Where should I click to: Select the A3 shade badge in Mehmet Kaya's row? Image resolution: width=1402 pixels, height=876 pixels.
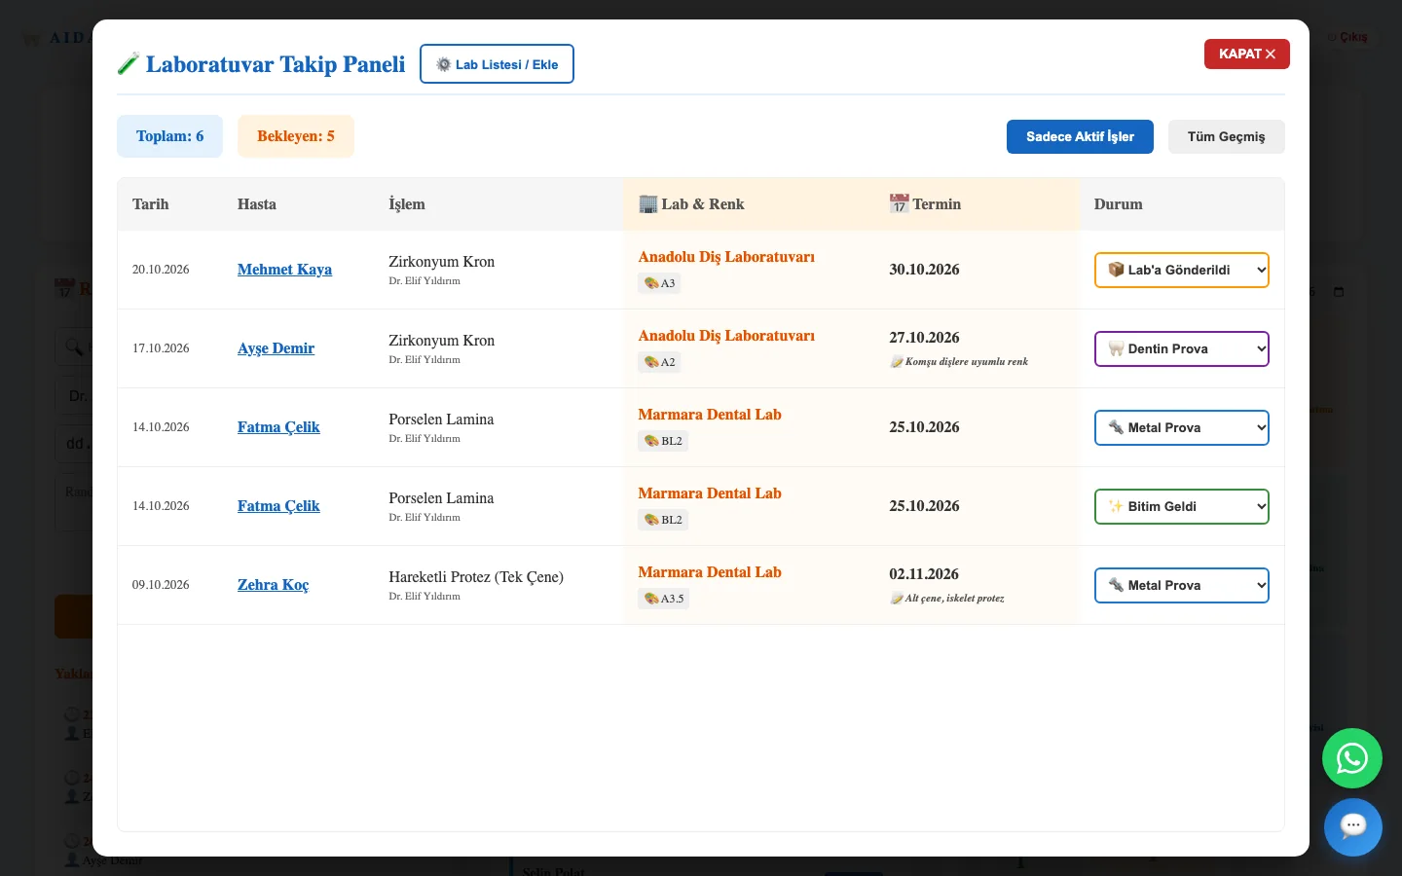tap(659, 283)
